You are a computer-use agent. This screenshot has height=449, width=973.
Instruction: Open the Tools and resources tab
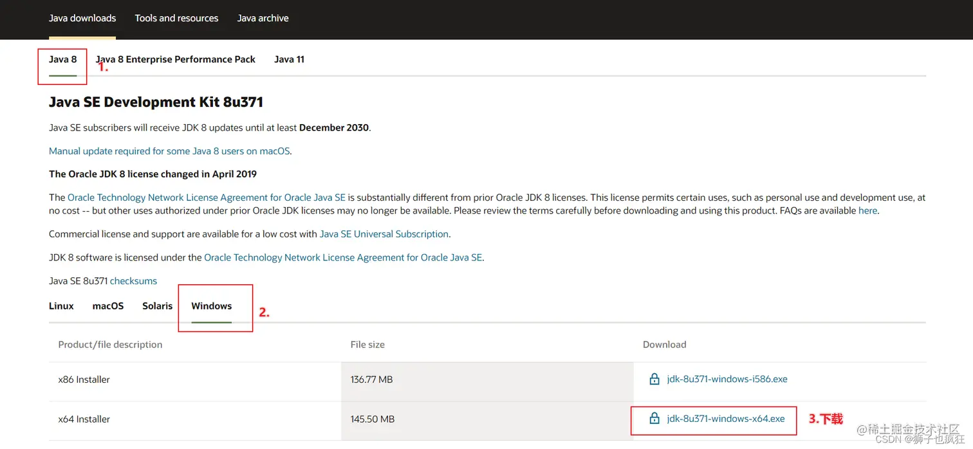[176, 18]
